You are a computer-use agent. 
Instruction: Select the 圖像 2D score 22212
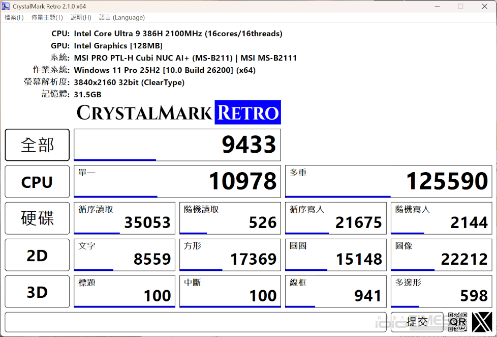[442, 255]
